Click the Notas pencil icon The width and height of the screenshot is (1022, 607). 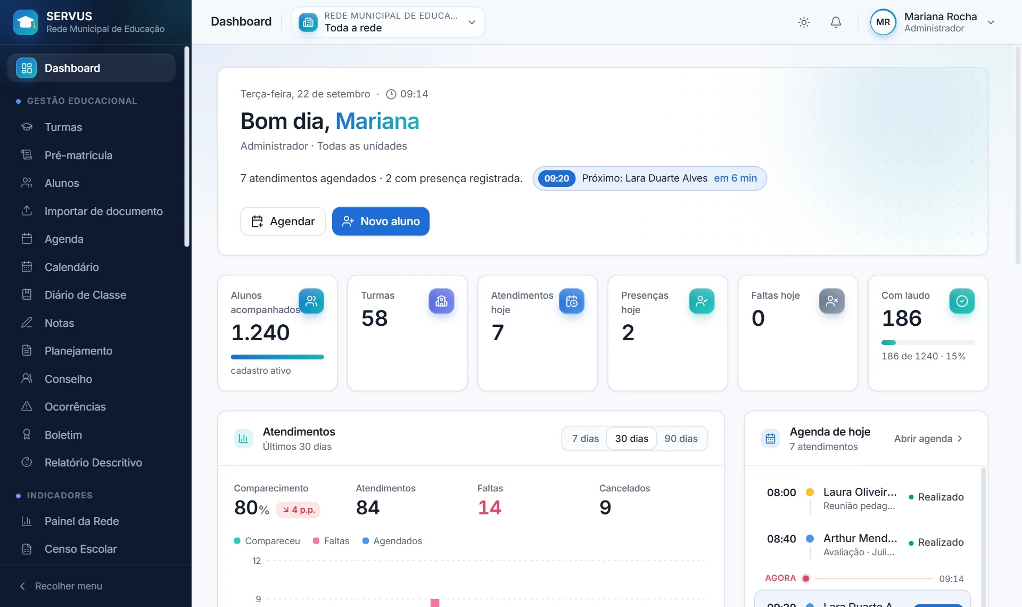click(x=27, y=323)
